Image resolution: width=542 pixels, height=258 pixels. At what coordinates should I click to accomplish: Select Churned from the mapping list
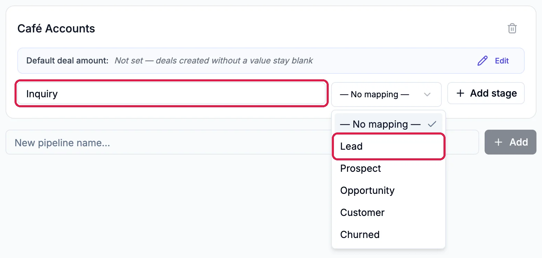pos(388,235)
